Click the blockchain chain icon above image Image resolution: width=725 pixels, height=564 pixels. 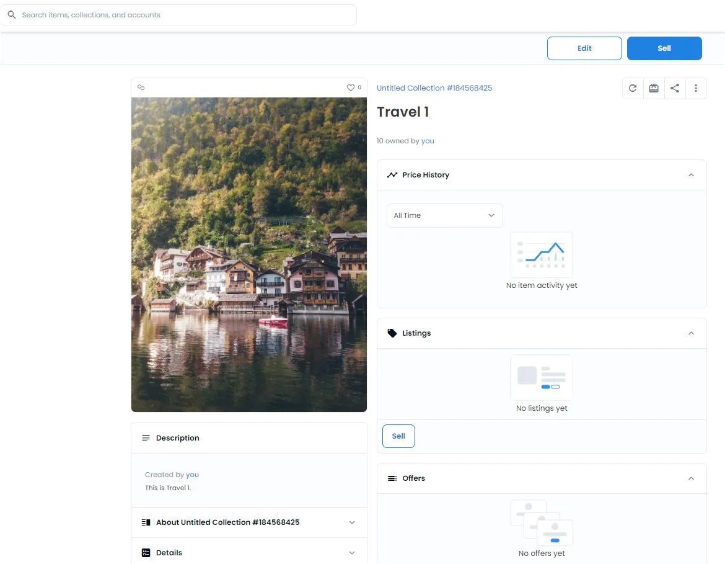click(x=141, y=87)
